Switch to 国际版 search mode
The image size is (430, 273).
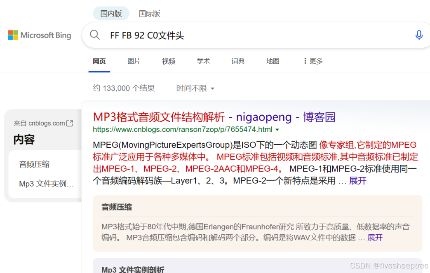(x=150, y=14)
